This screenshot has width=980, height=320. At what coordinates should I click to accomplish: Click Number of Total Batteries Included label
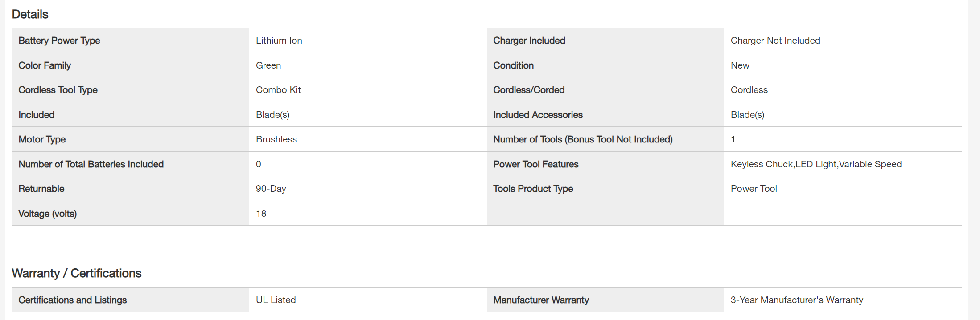pyautogui.click(x=91, y=164)
